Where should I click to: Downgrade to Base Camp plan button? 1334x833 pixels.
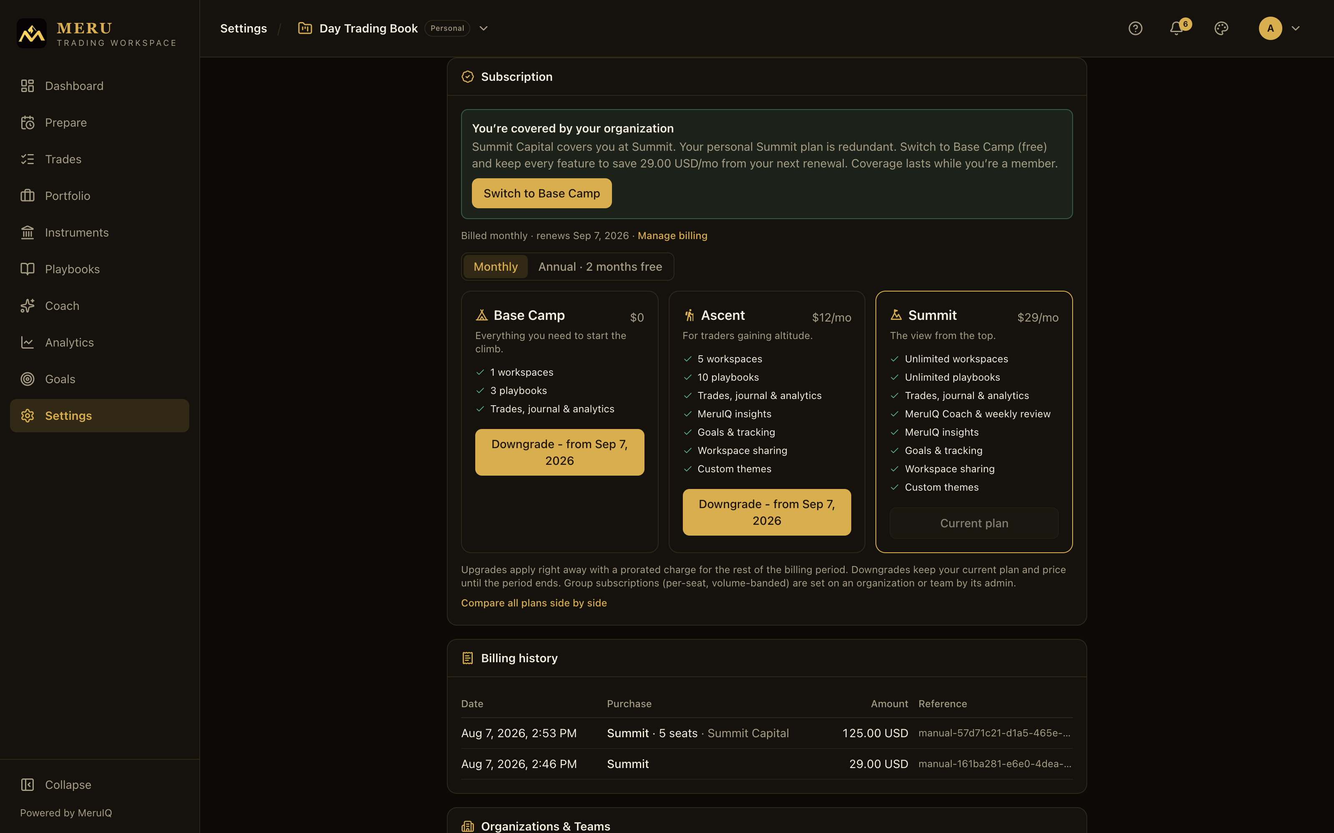pyautogui.click(x=559, y=452)
